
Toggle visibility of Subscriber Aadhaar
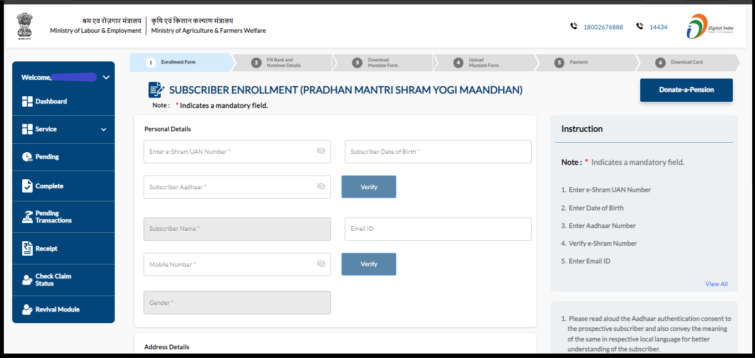coord(321,186)
